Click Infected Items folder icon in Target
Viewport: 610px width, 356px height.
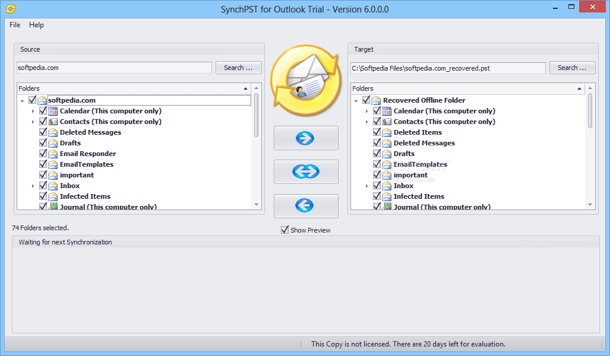(x=387, y=196)
